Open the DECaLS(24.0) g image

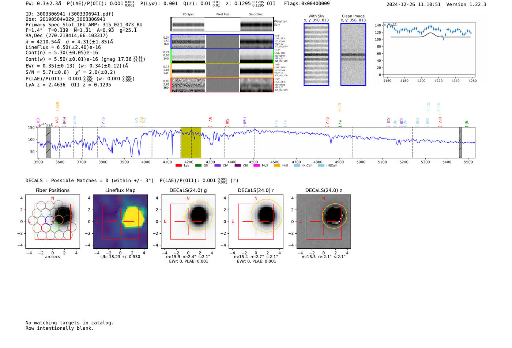(x=188, y=221)
